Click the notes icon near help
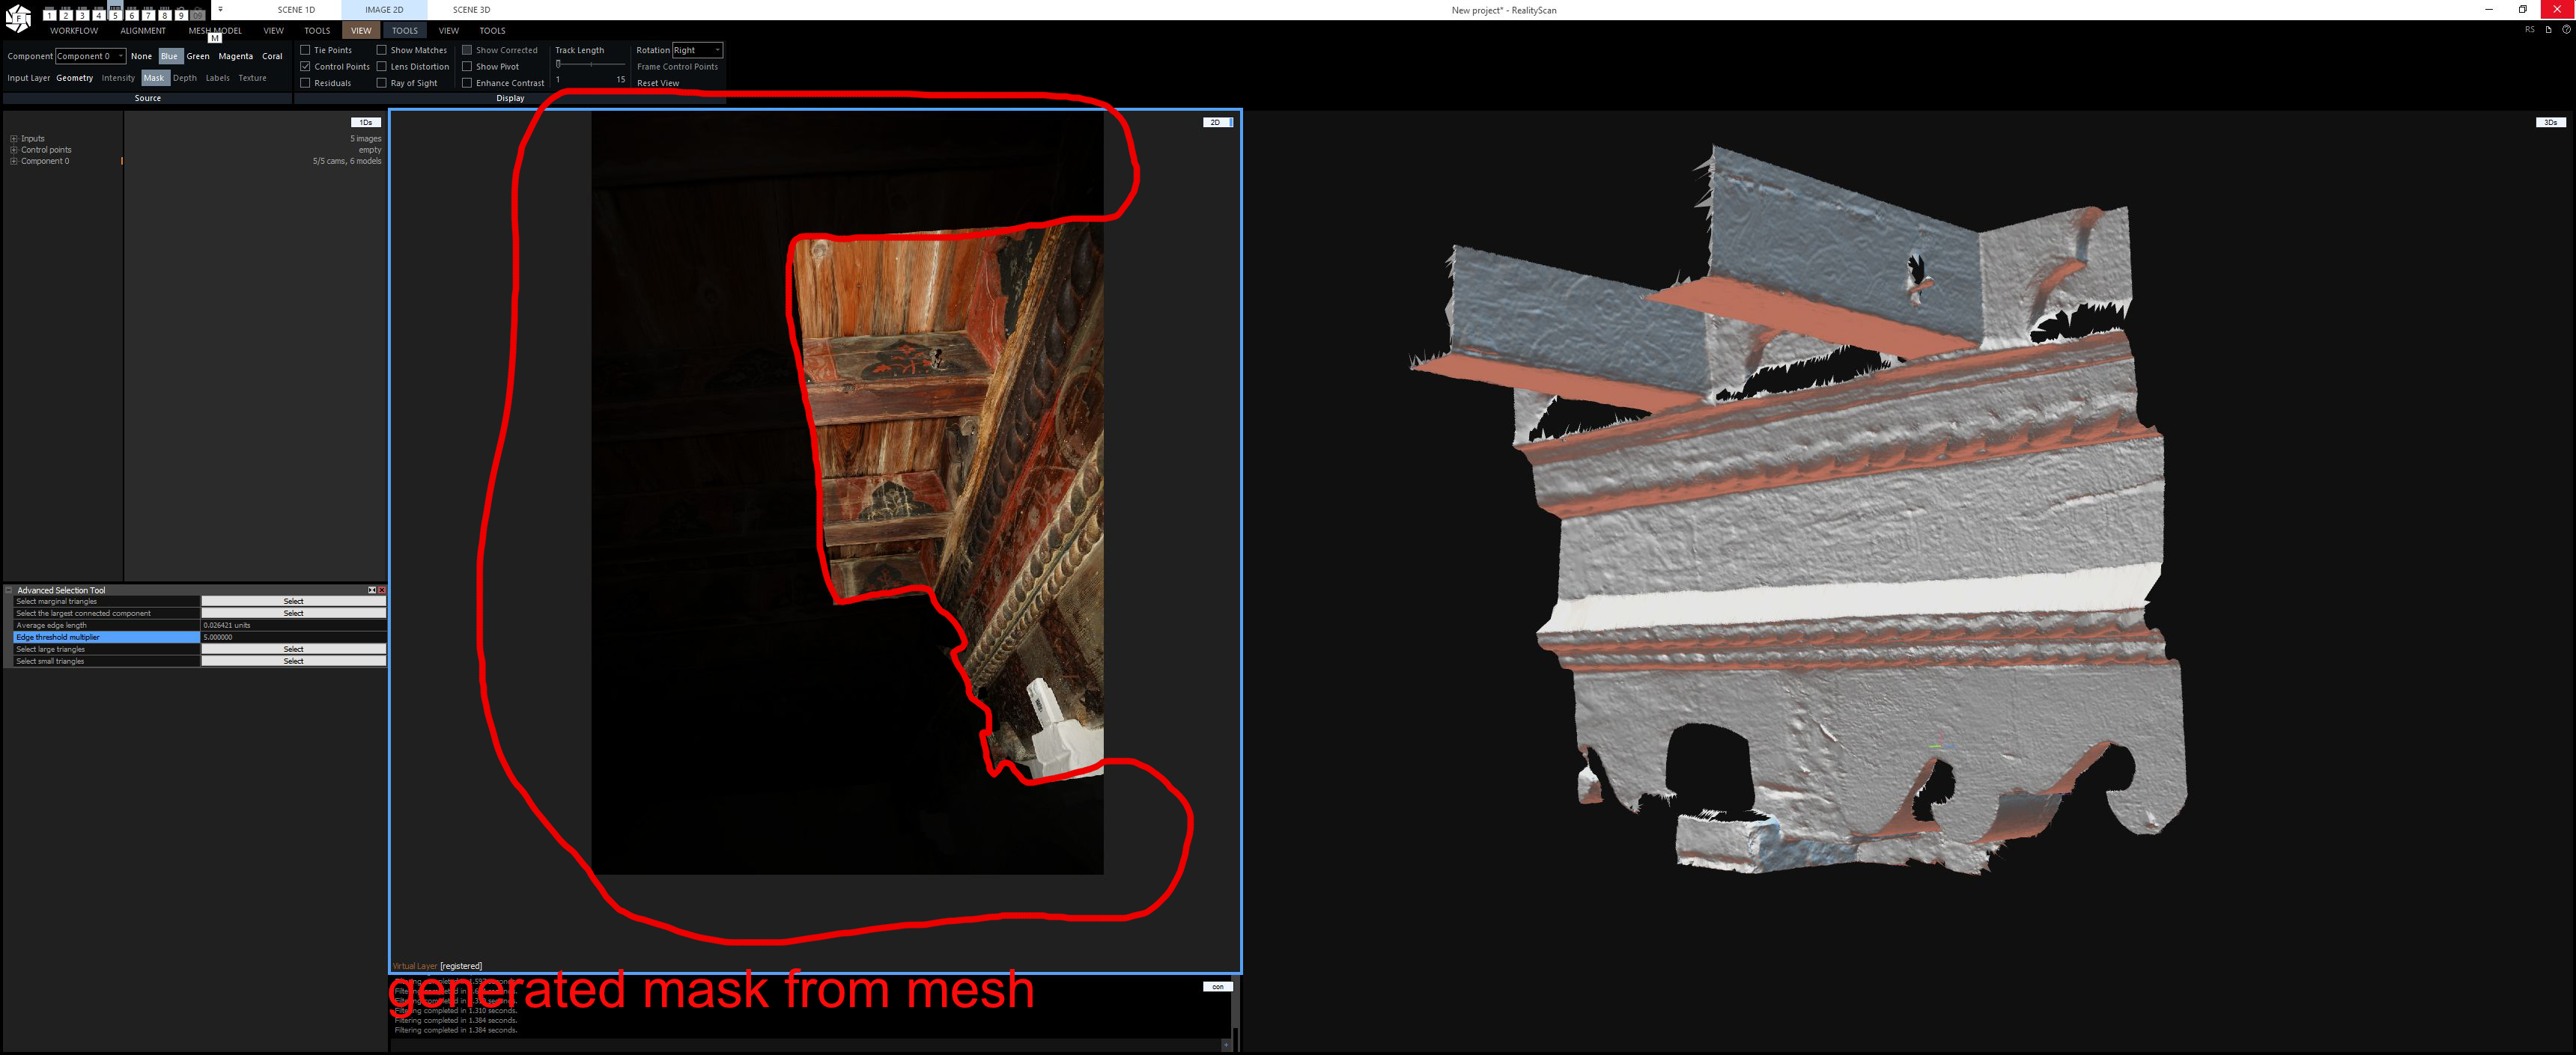The width and height of the screenshot is (2576, 1055). point(2548,30)
